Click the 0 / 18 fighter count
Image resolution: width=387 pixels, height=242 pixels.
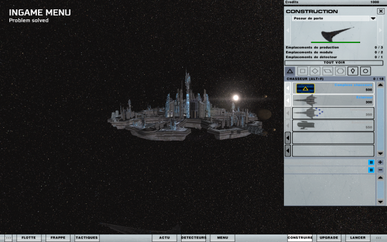click(378, 79)
